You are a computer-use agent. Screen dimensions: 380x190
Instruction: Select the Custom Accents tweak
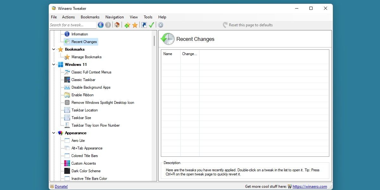84,163
